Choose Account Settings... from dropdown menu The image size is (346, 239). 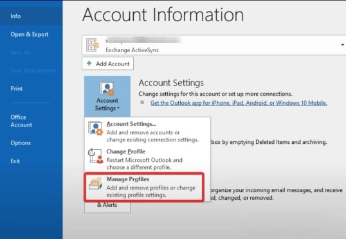click(147, 132)
